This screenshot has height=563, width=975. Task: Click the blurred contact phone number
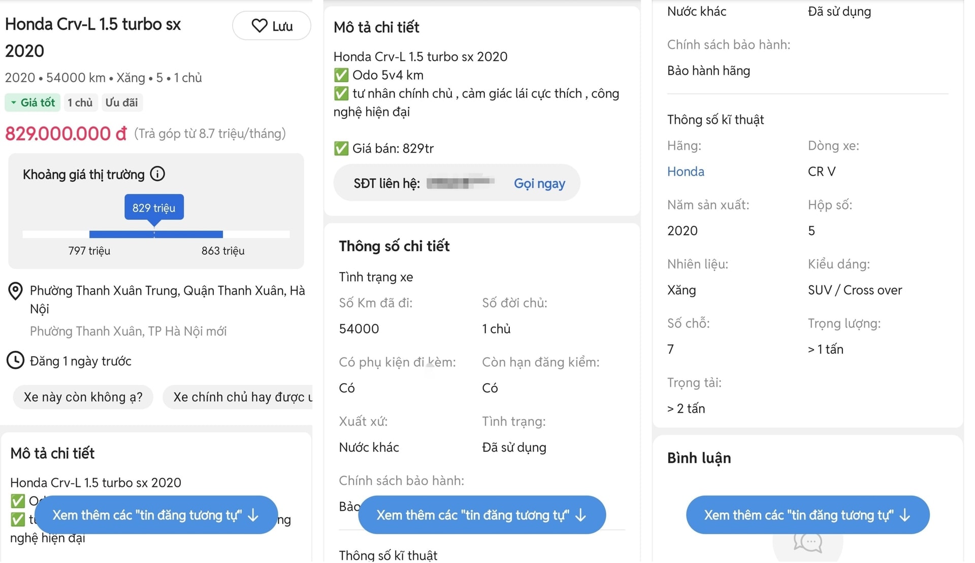tap(460, 182)
